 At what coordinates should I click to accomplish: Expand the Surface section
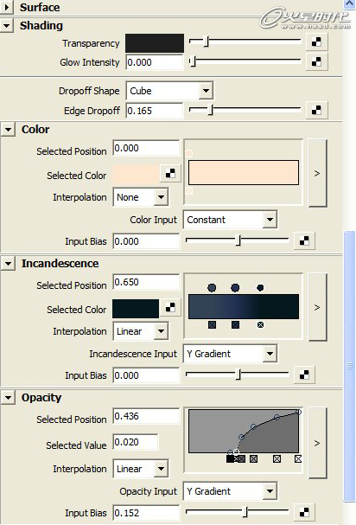point(7,7)
